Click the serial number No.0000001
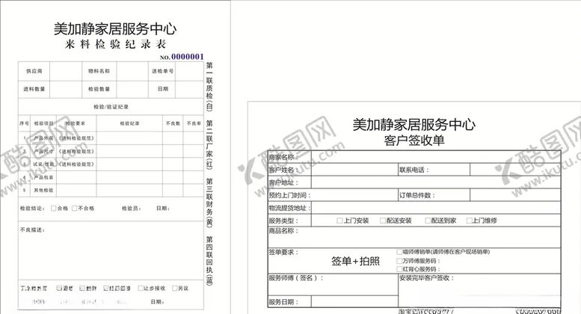Viewport: 581px width, 314px height. coord(182,57)
